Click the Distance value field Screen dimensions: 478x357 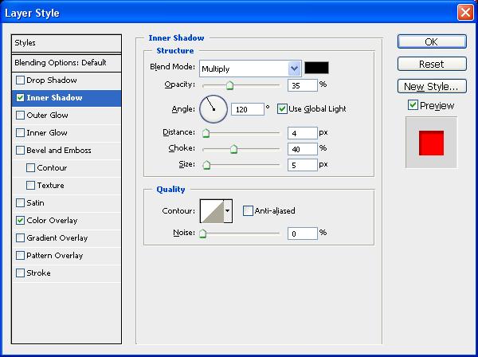tap(303, 133)
